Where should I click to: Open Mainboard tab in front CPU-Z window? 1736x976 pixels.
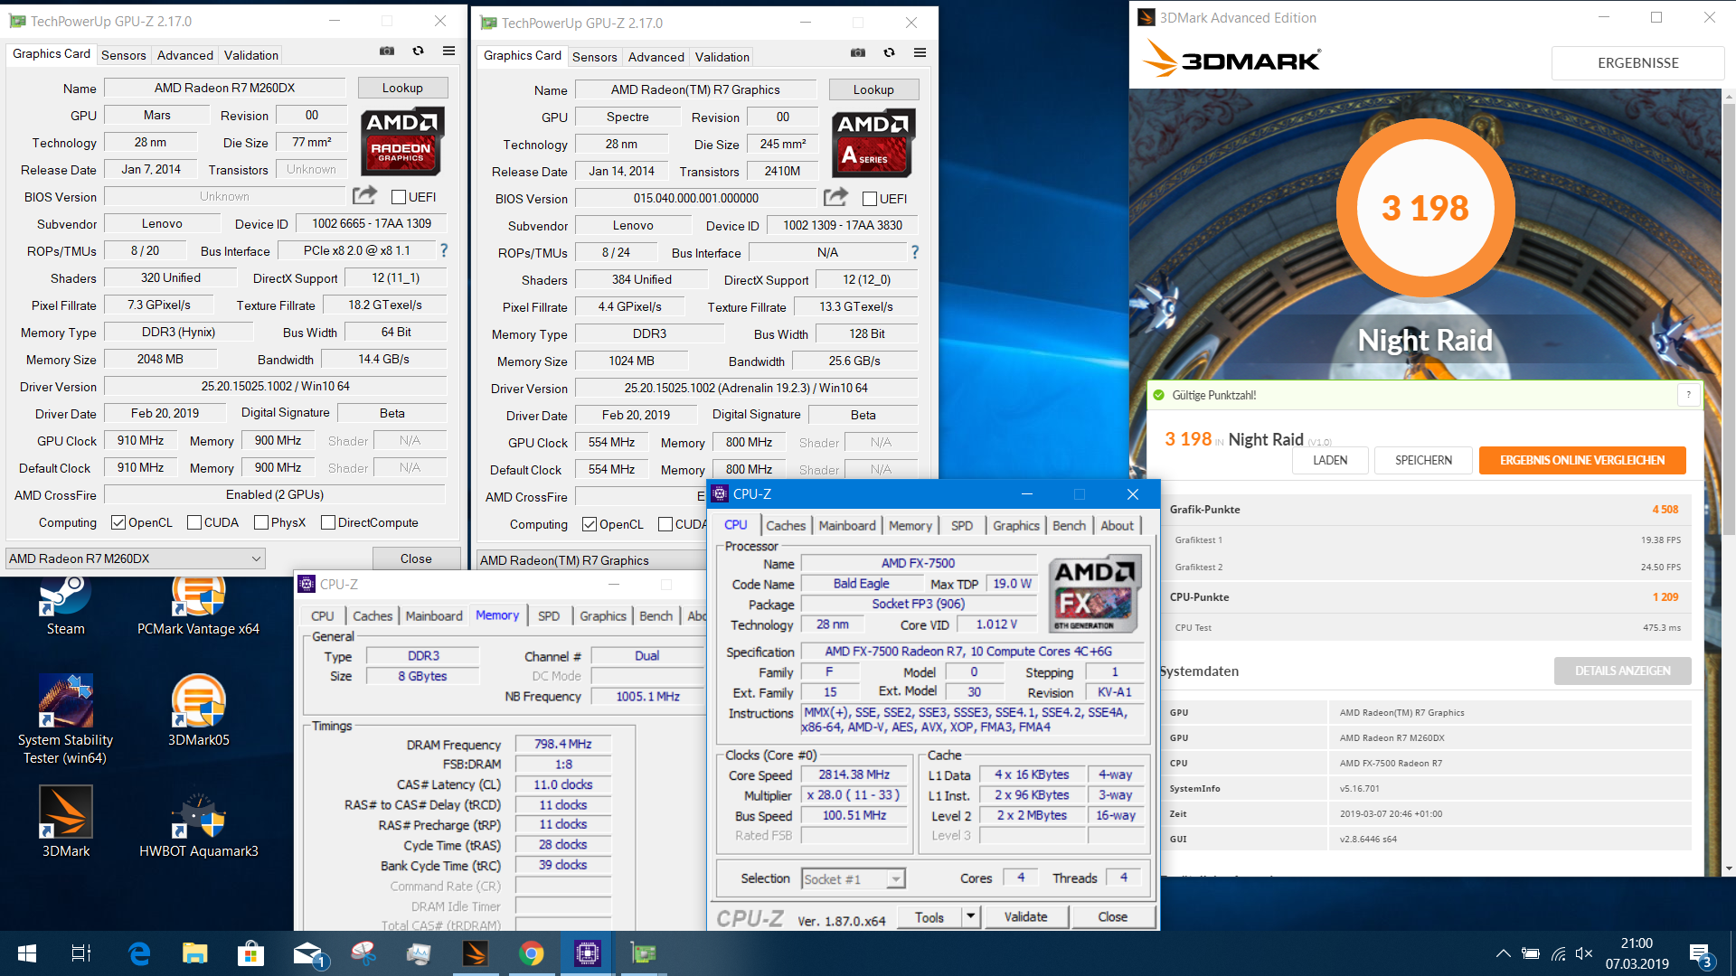point(846,525)
